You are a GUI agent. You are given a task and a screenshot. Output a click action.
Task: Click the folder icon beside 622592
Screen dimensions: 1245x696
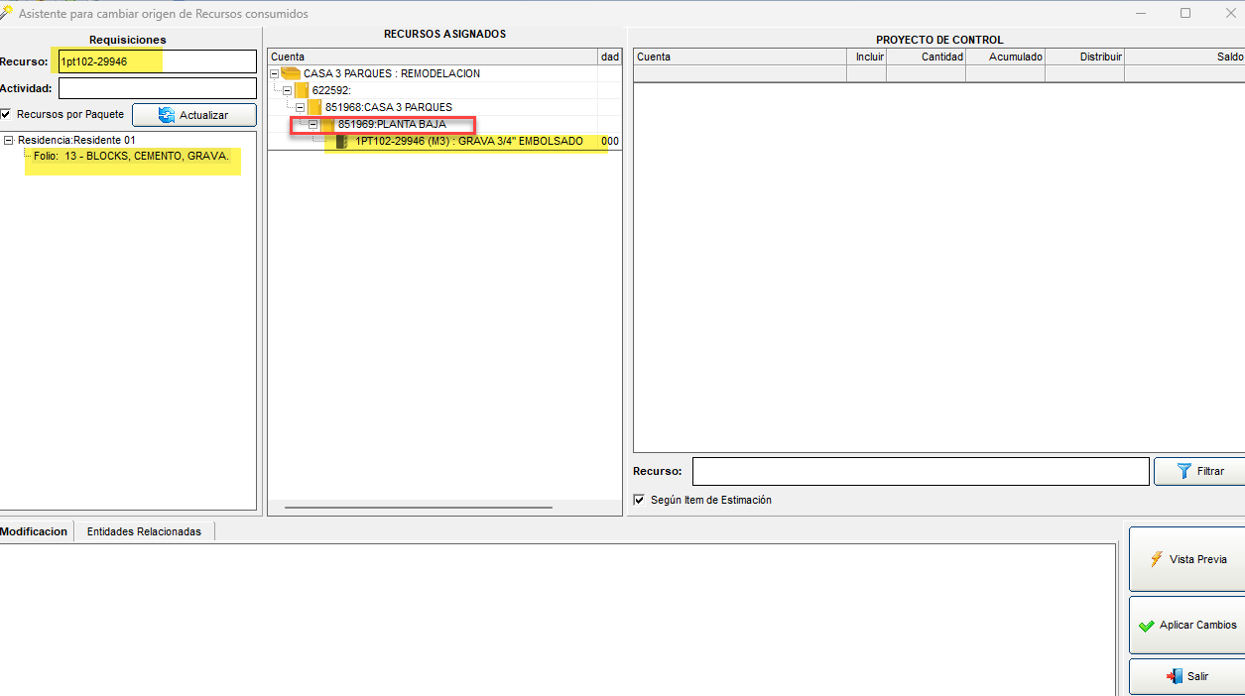tap(302, 90)
